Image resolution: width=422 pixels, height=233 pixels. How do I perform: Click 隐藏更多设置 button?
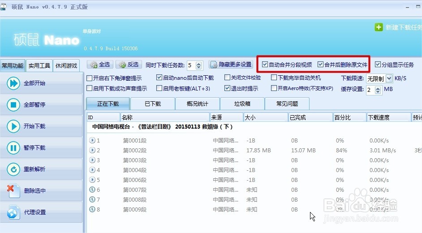coord(231,65)
